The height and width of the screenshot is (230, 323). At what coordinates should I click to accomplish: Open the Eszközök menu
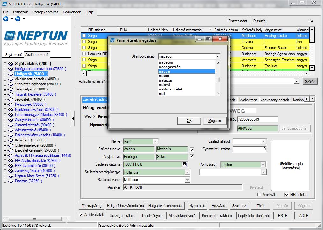coord(20,12)
